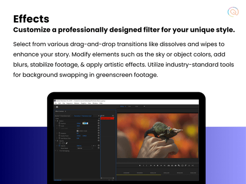Screen dimensions: 246x184
Task: Reset the Anti-flicker Filter parameter
Action: [98, 138]
